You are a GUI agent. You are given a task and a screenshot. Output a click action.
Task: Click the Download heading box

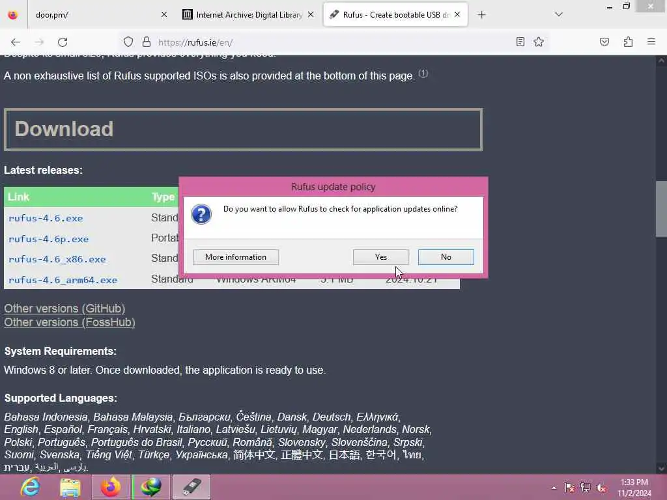pos(243,130)
